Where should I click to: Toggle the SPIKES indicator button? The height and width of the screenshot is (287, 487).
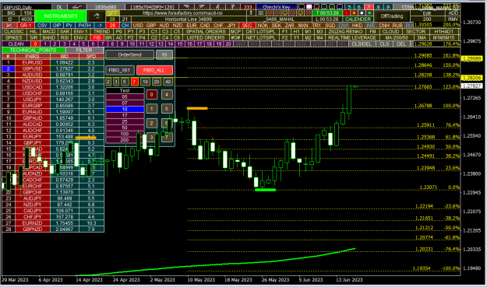[14, 37]
